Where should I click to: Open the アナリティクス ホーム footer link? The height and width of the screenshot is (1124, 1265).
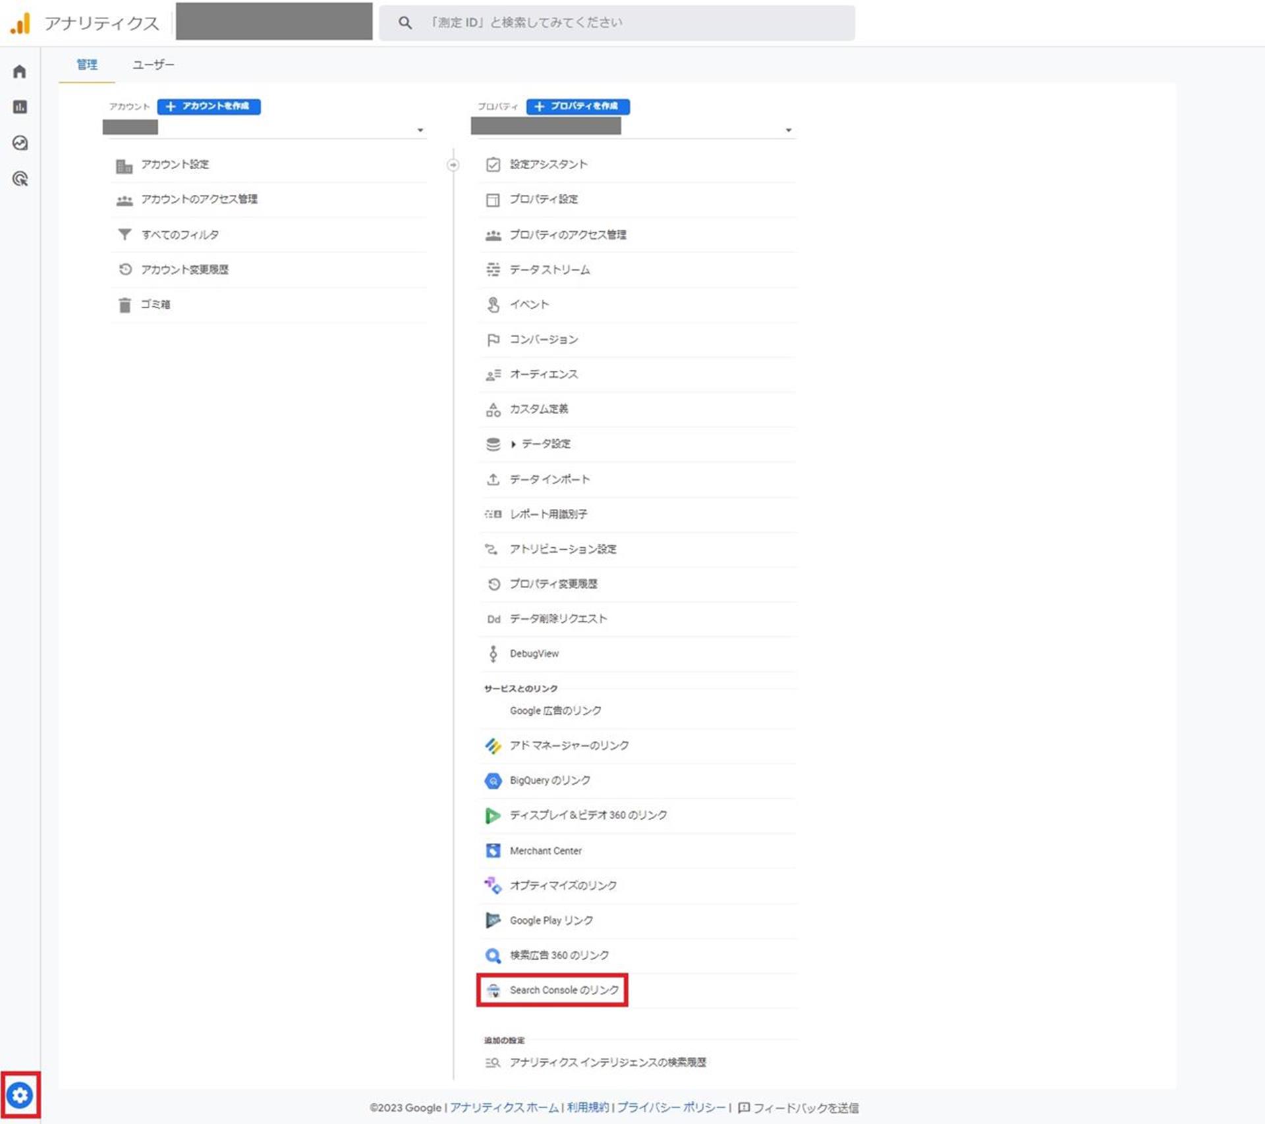tap(504, 1108)
